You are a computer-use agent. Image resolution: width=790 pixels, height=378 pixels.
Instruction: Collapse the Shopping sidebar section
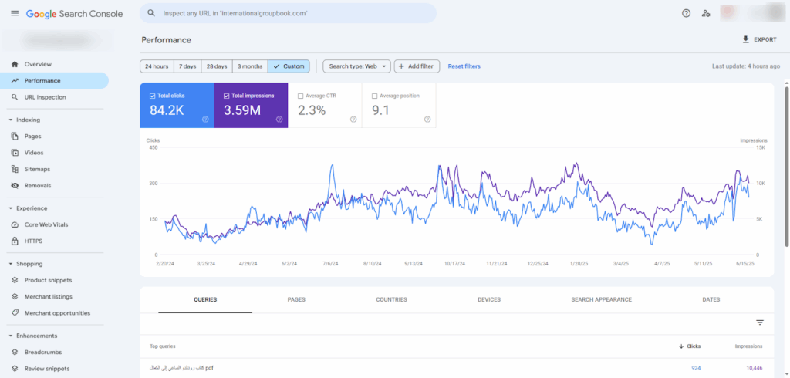[x=11, y=264]
